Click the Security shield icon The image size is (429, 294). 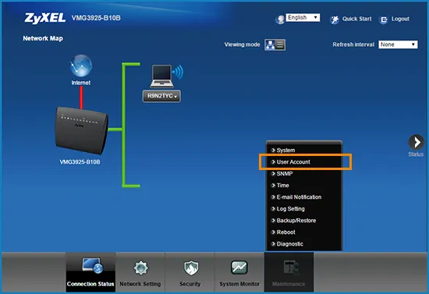pyautogui.click(x=190, y=267)
